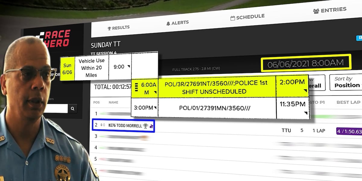Open the Sort by Position selector
Image resolution: width=362 pixels, height=181 pixels.
pyautogui.click(x=346, y=82)
